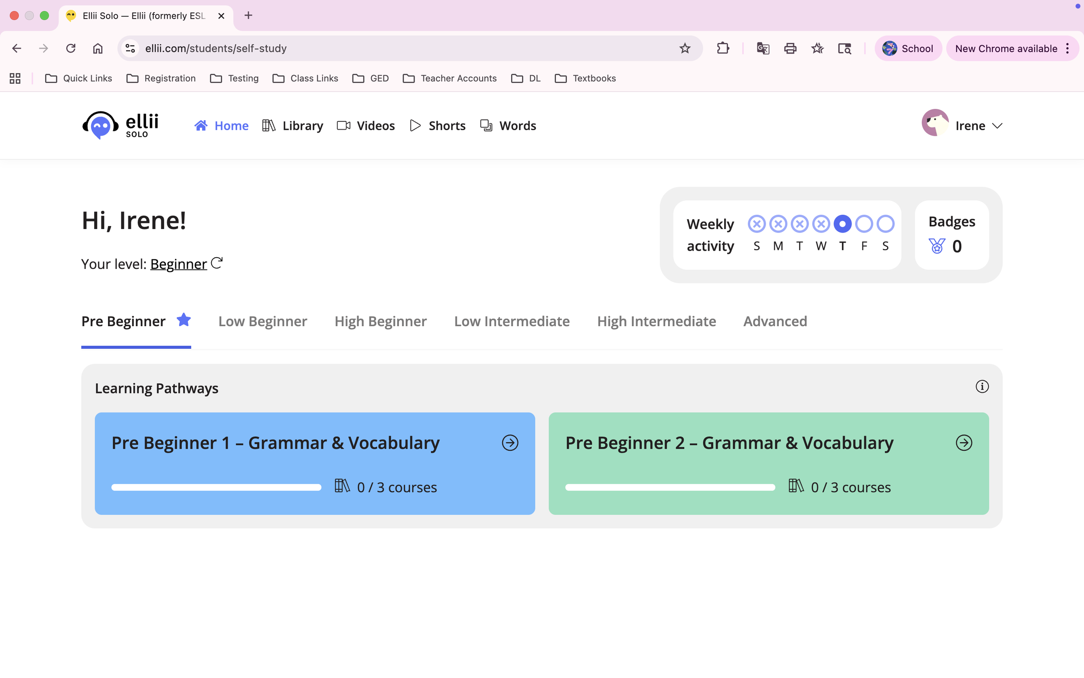Click the Beginner level link
Image resolution: width=1084 pixels, height=678 pixels.
[178, 264]
